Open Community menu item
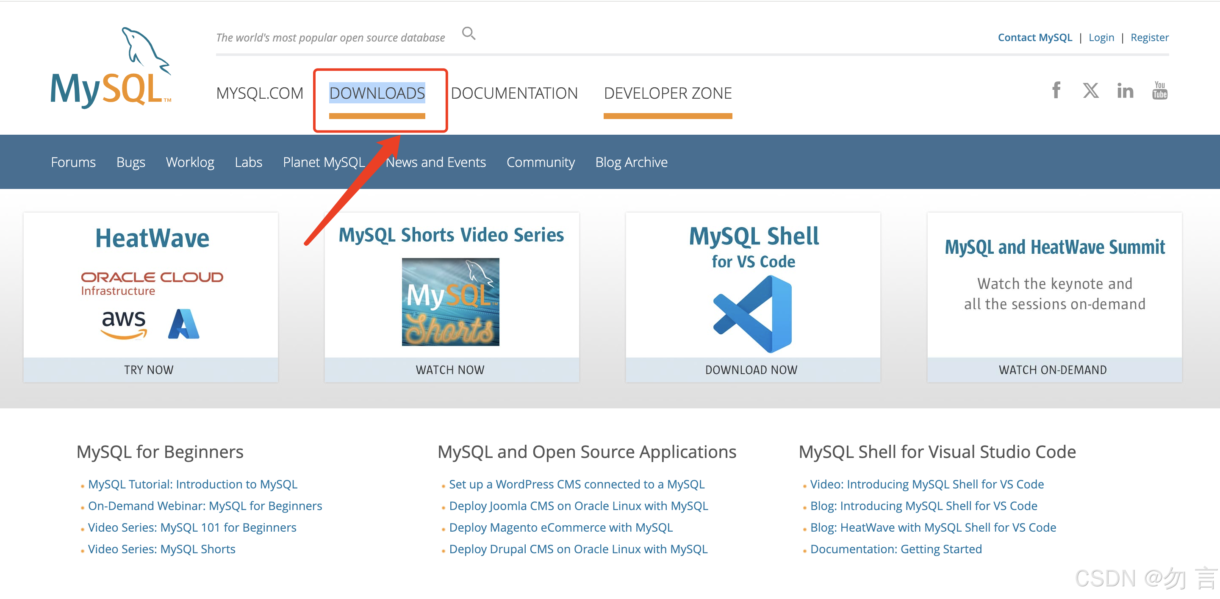The height and width of the screenshot is (599, 1220). pyautogui.click(x=541, y=162)
